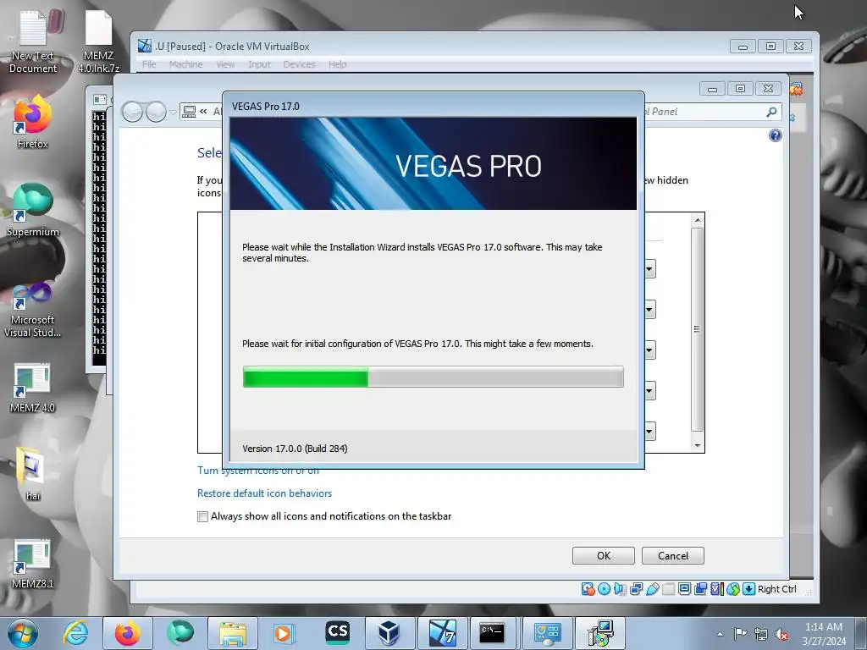Screen dimensions: 867x650
Task: Click 'Restore default icon behaviors' link
Action: pos(264,493)
